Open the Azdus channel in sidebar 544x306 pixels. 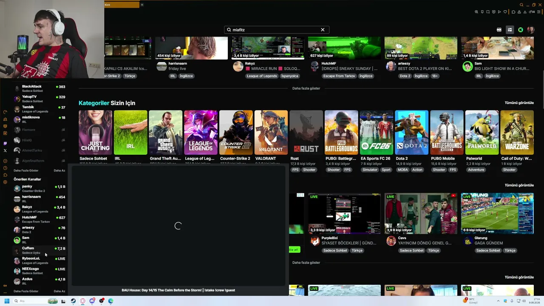click(x=40, y=281)
